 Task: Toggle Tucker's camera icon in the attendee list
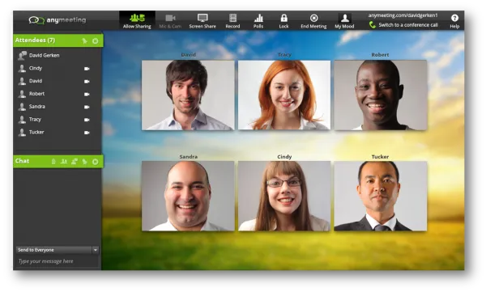pos(87,133)
